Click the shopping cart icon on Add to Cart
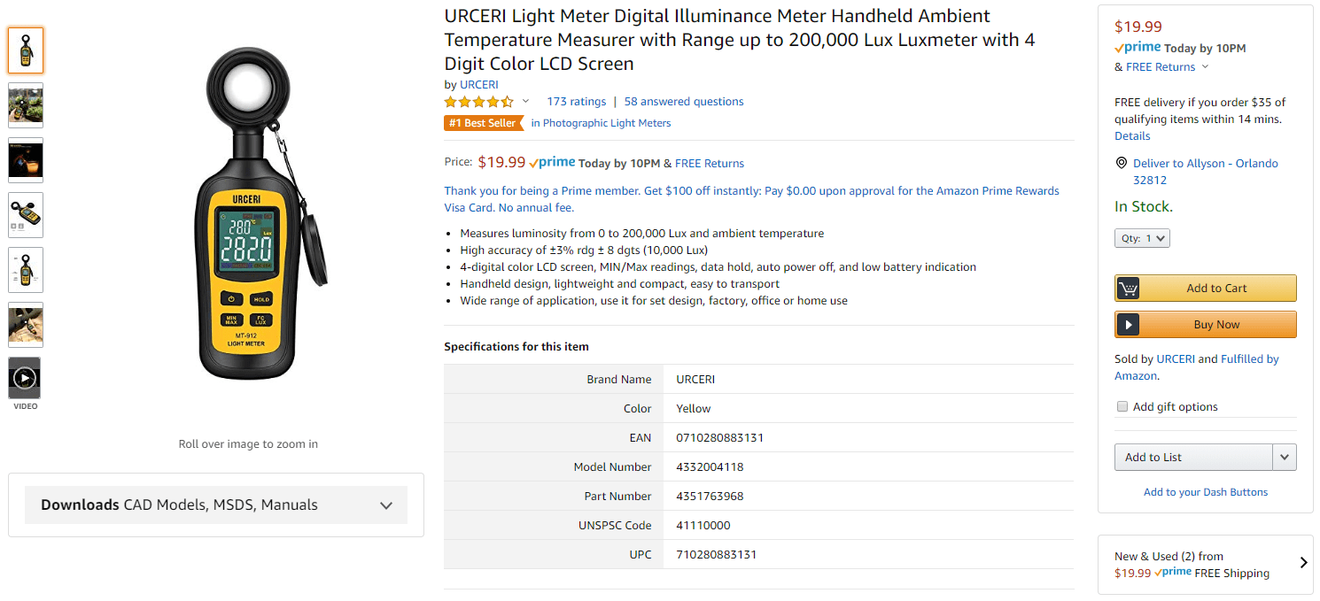 (1128, 289)
